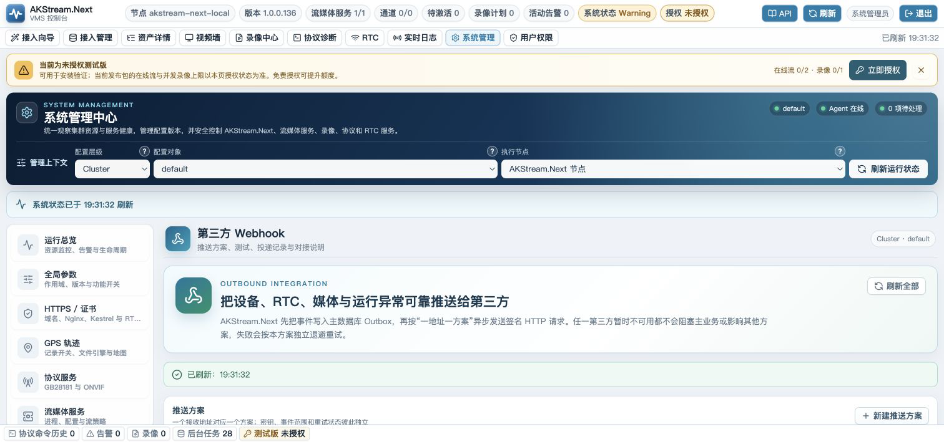Click the AKStream.Next pulse logo icon
This screenshot has height=442, width=944.
coord(16,14)
